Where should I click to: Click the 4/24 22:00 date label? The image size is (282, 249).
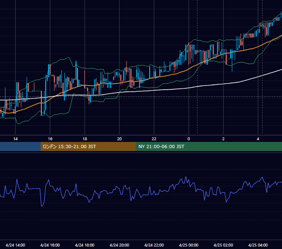tap(154, 245)
